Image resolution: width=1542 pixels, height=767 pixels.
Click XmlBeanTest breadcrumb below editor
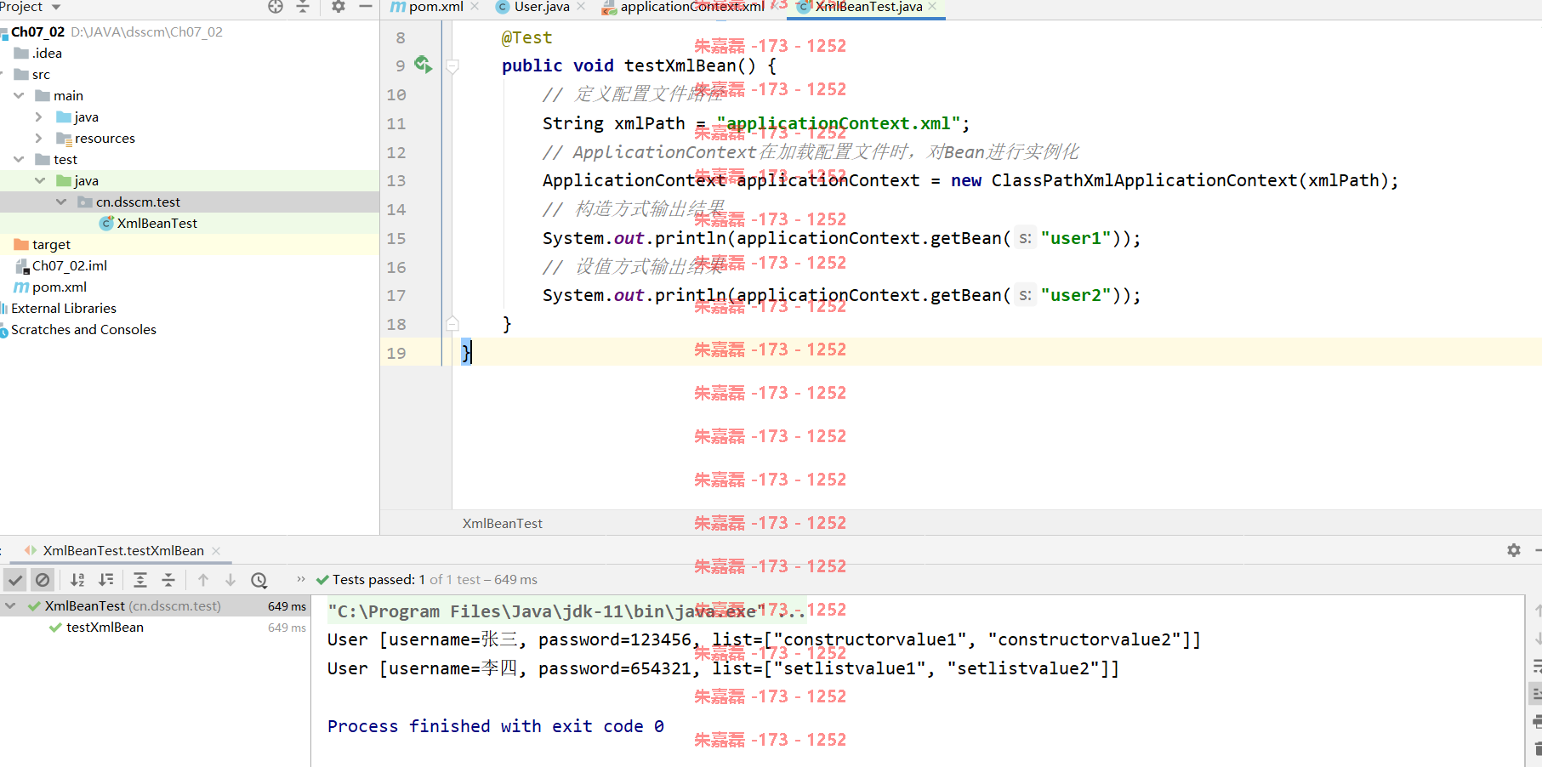tap(503, 523)
